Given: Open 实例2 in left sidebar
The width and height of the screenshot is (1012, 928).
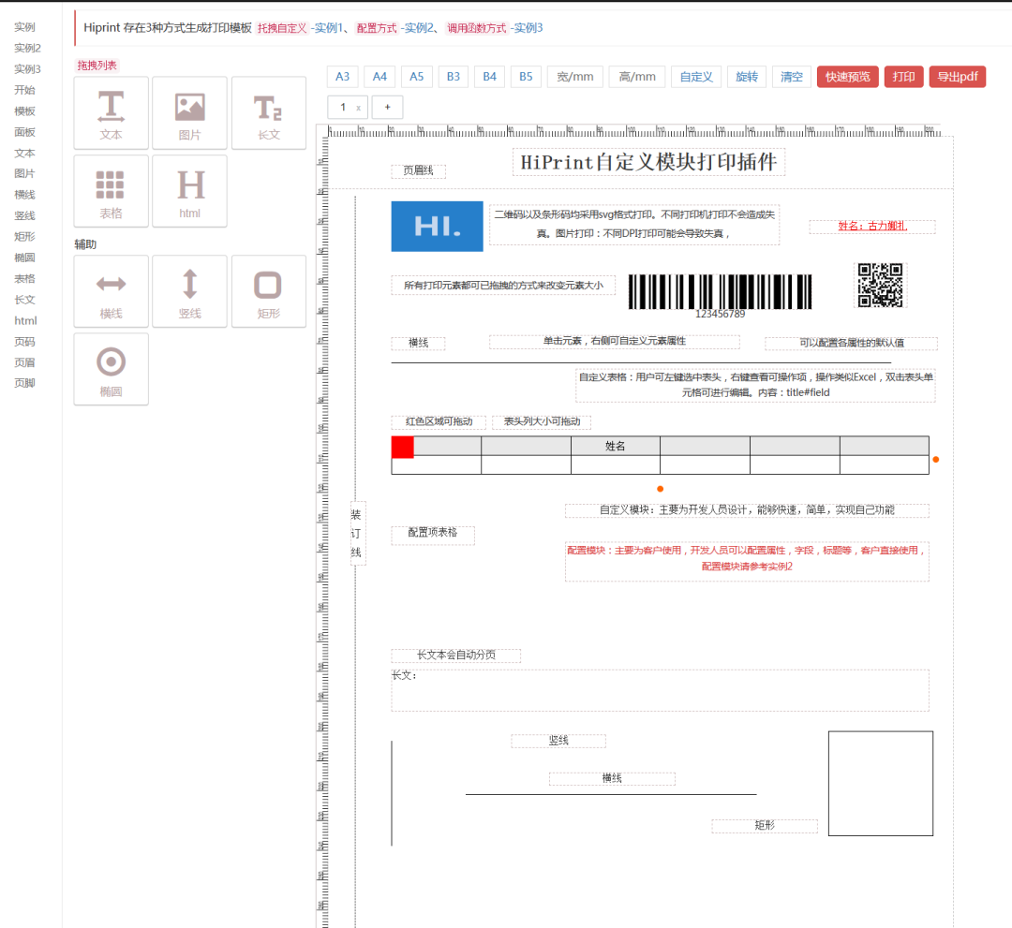Looking at the screenshot, I should coord(27,48).
